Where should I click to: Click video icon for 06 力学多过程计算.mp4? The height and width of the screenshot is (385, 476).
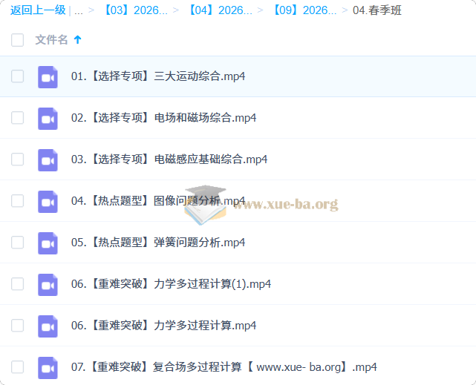48,326
